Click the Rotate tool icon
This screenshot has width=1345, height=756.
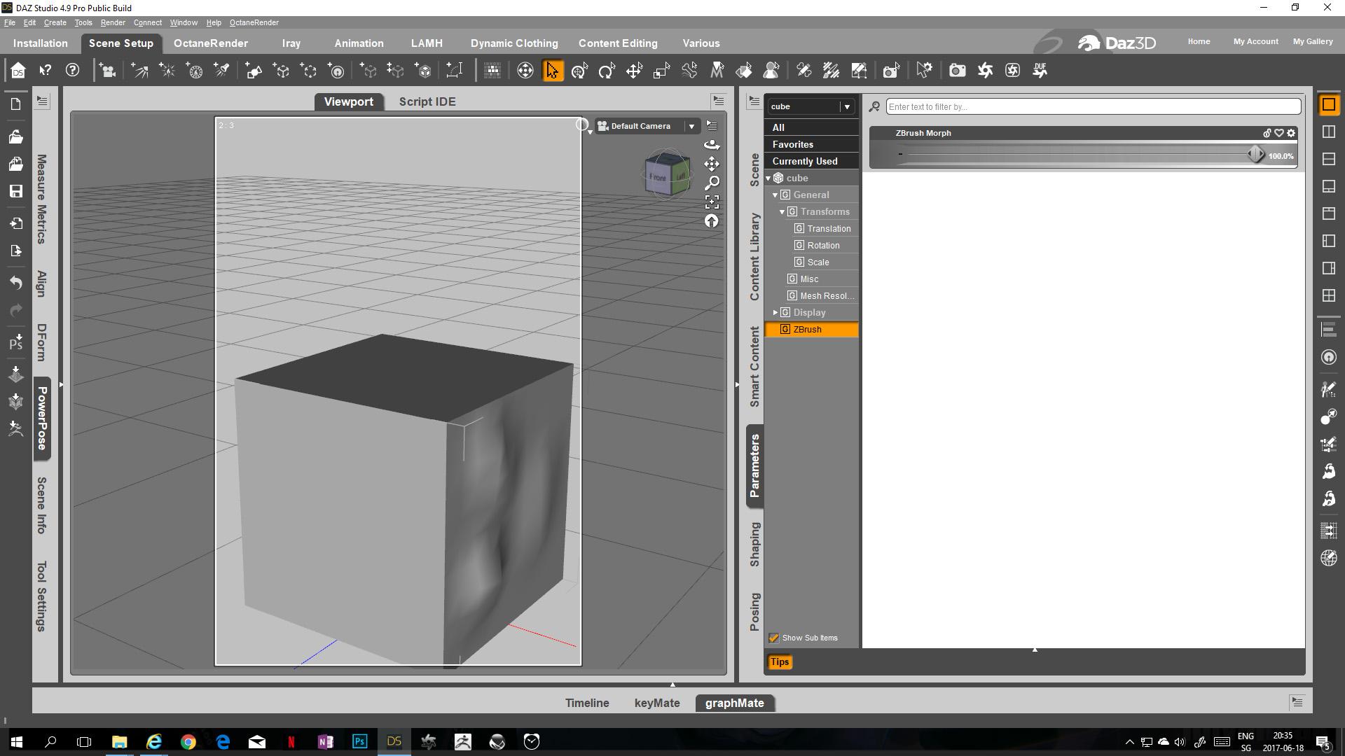[x=607, y=71]
